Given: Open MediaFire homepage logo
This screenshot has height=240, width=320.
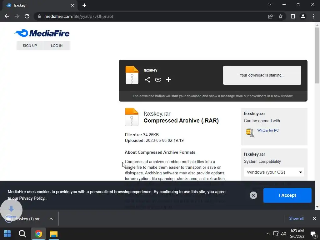Looking at the screenshot, I should pyautogui.click(x=42, y=33).
